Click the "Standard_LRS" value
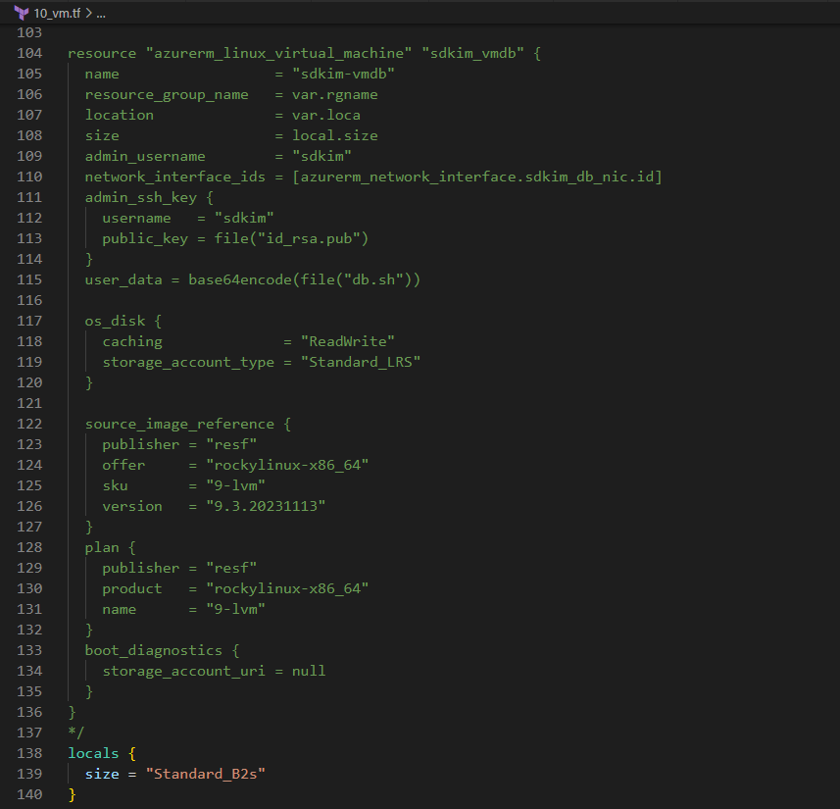This screenshot has height=809, width=840. 361,363
